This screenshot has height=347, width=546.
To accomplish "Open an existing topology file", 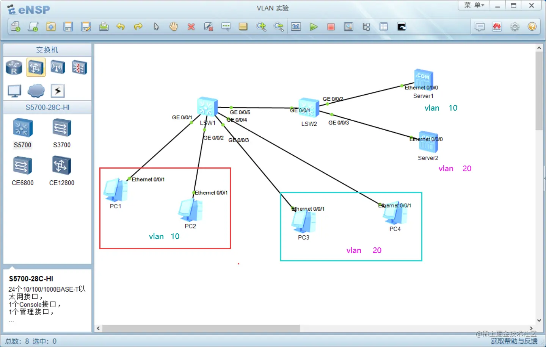I will tap(51, 27).
